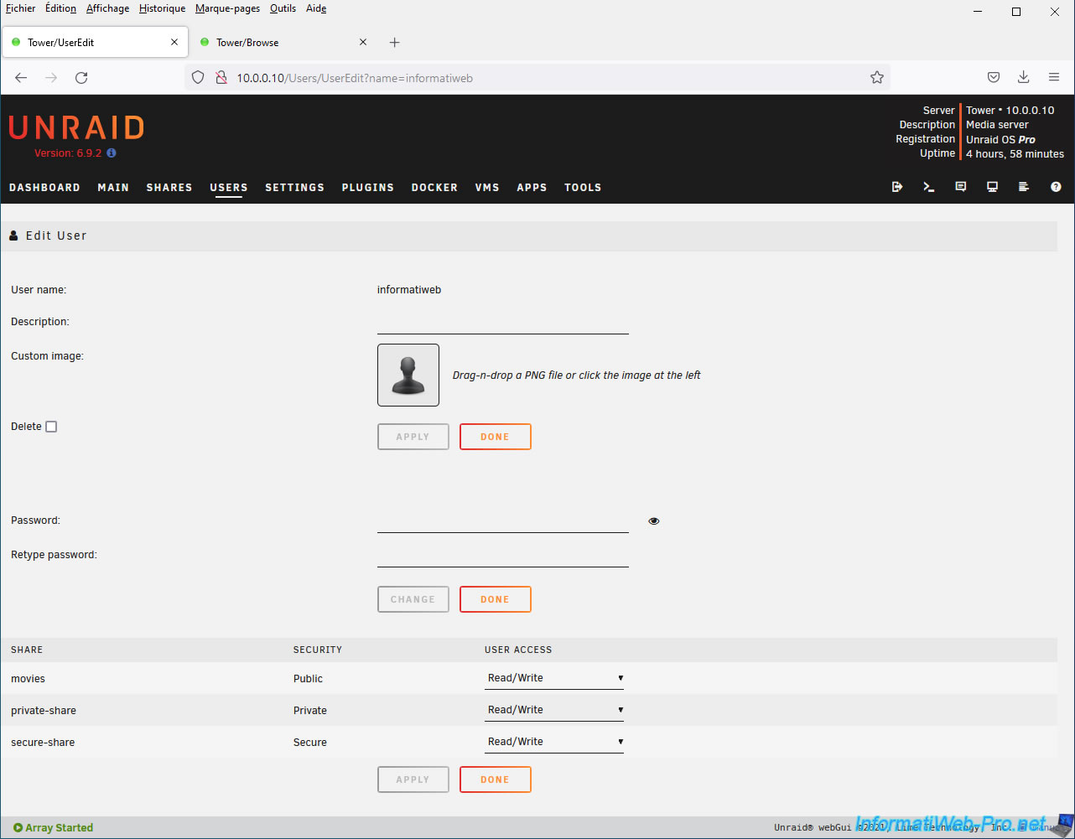Change user access dropdown for secure-share
This screenshot has height=839, width=1075.
pyautogui.click(x=554, y=742)
